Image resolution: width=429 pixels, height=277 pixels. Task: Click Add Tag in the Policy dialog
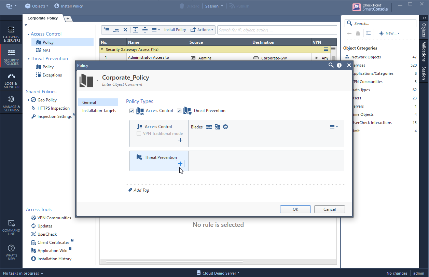click(x=139, y=190)
